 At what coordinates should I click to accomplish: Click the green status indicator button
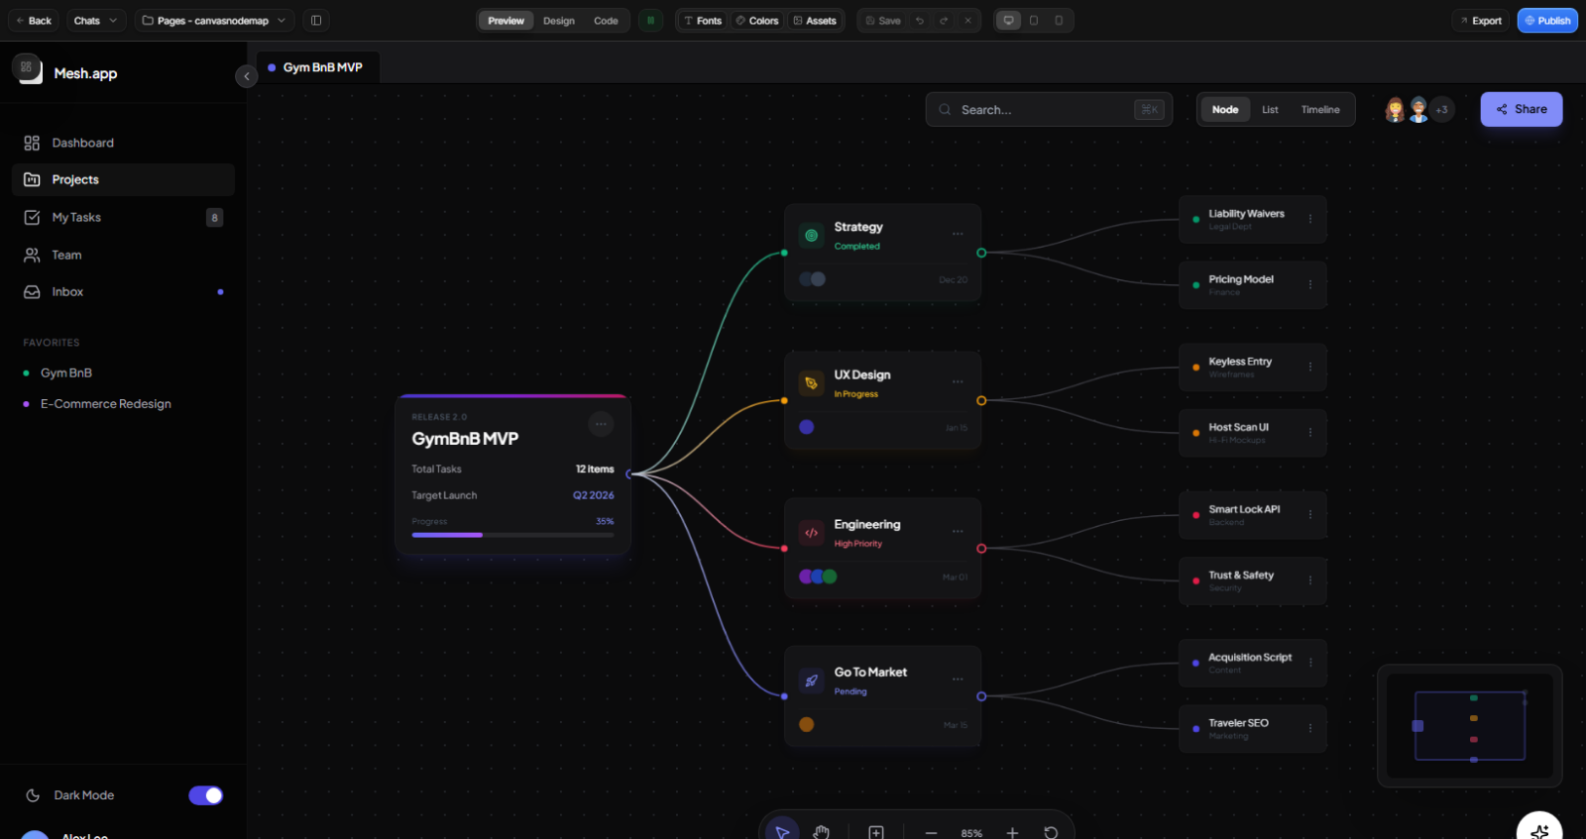point(651,20)
